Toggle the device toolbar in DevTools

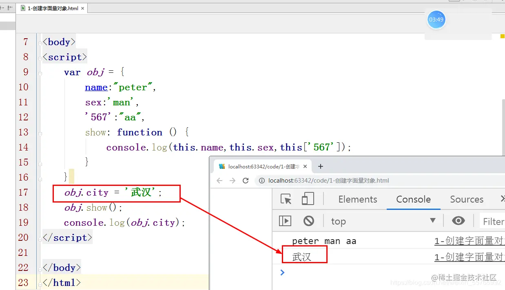[x=308, y=199]
